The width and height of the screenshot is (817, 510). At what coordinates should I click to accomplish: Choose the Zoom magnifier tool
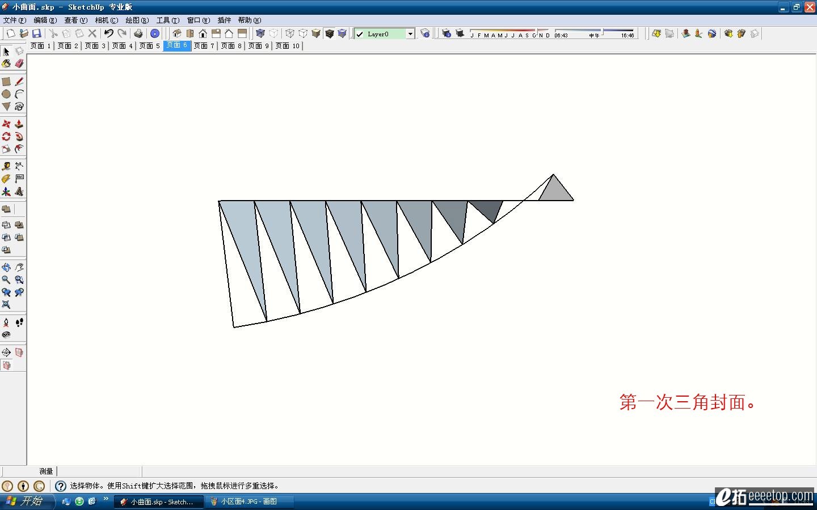click(6, 280)
